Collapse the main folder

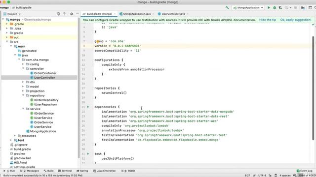point(11,46)
